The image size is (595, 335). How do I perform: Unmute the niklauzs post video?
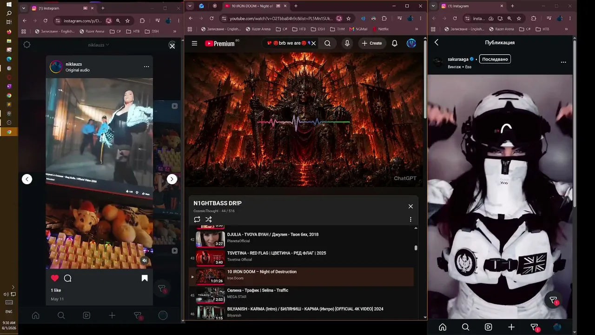(145, 261)
